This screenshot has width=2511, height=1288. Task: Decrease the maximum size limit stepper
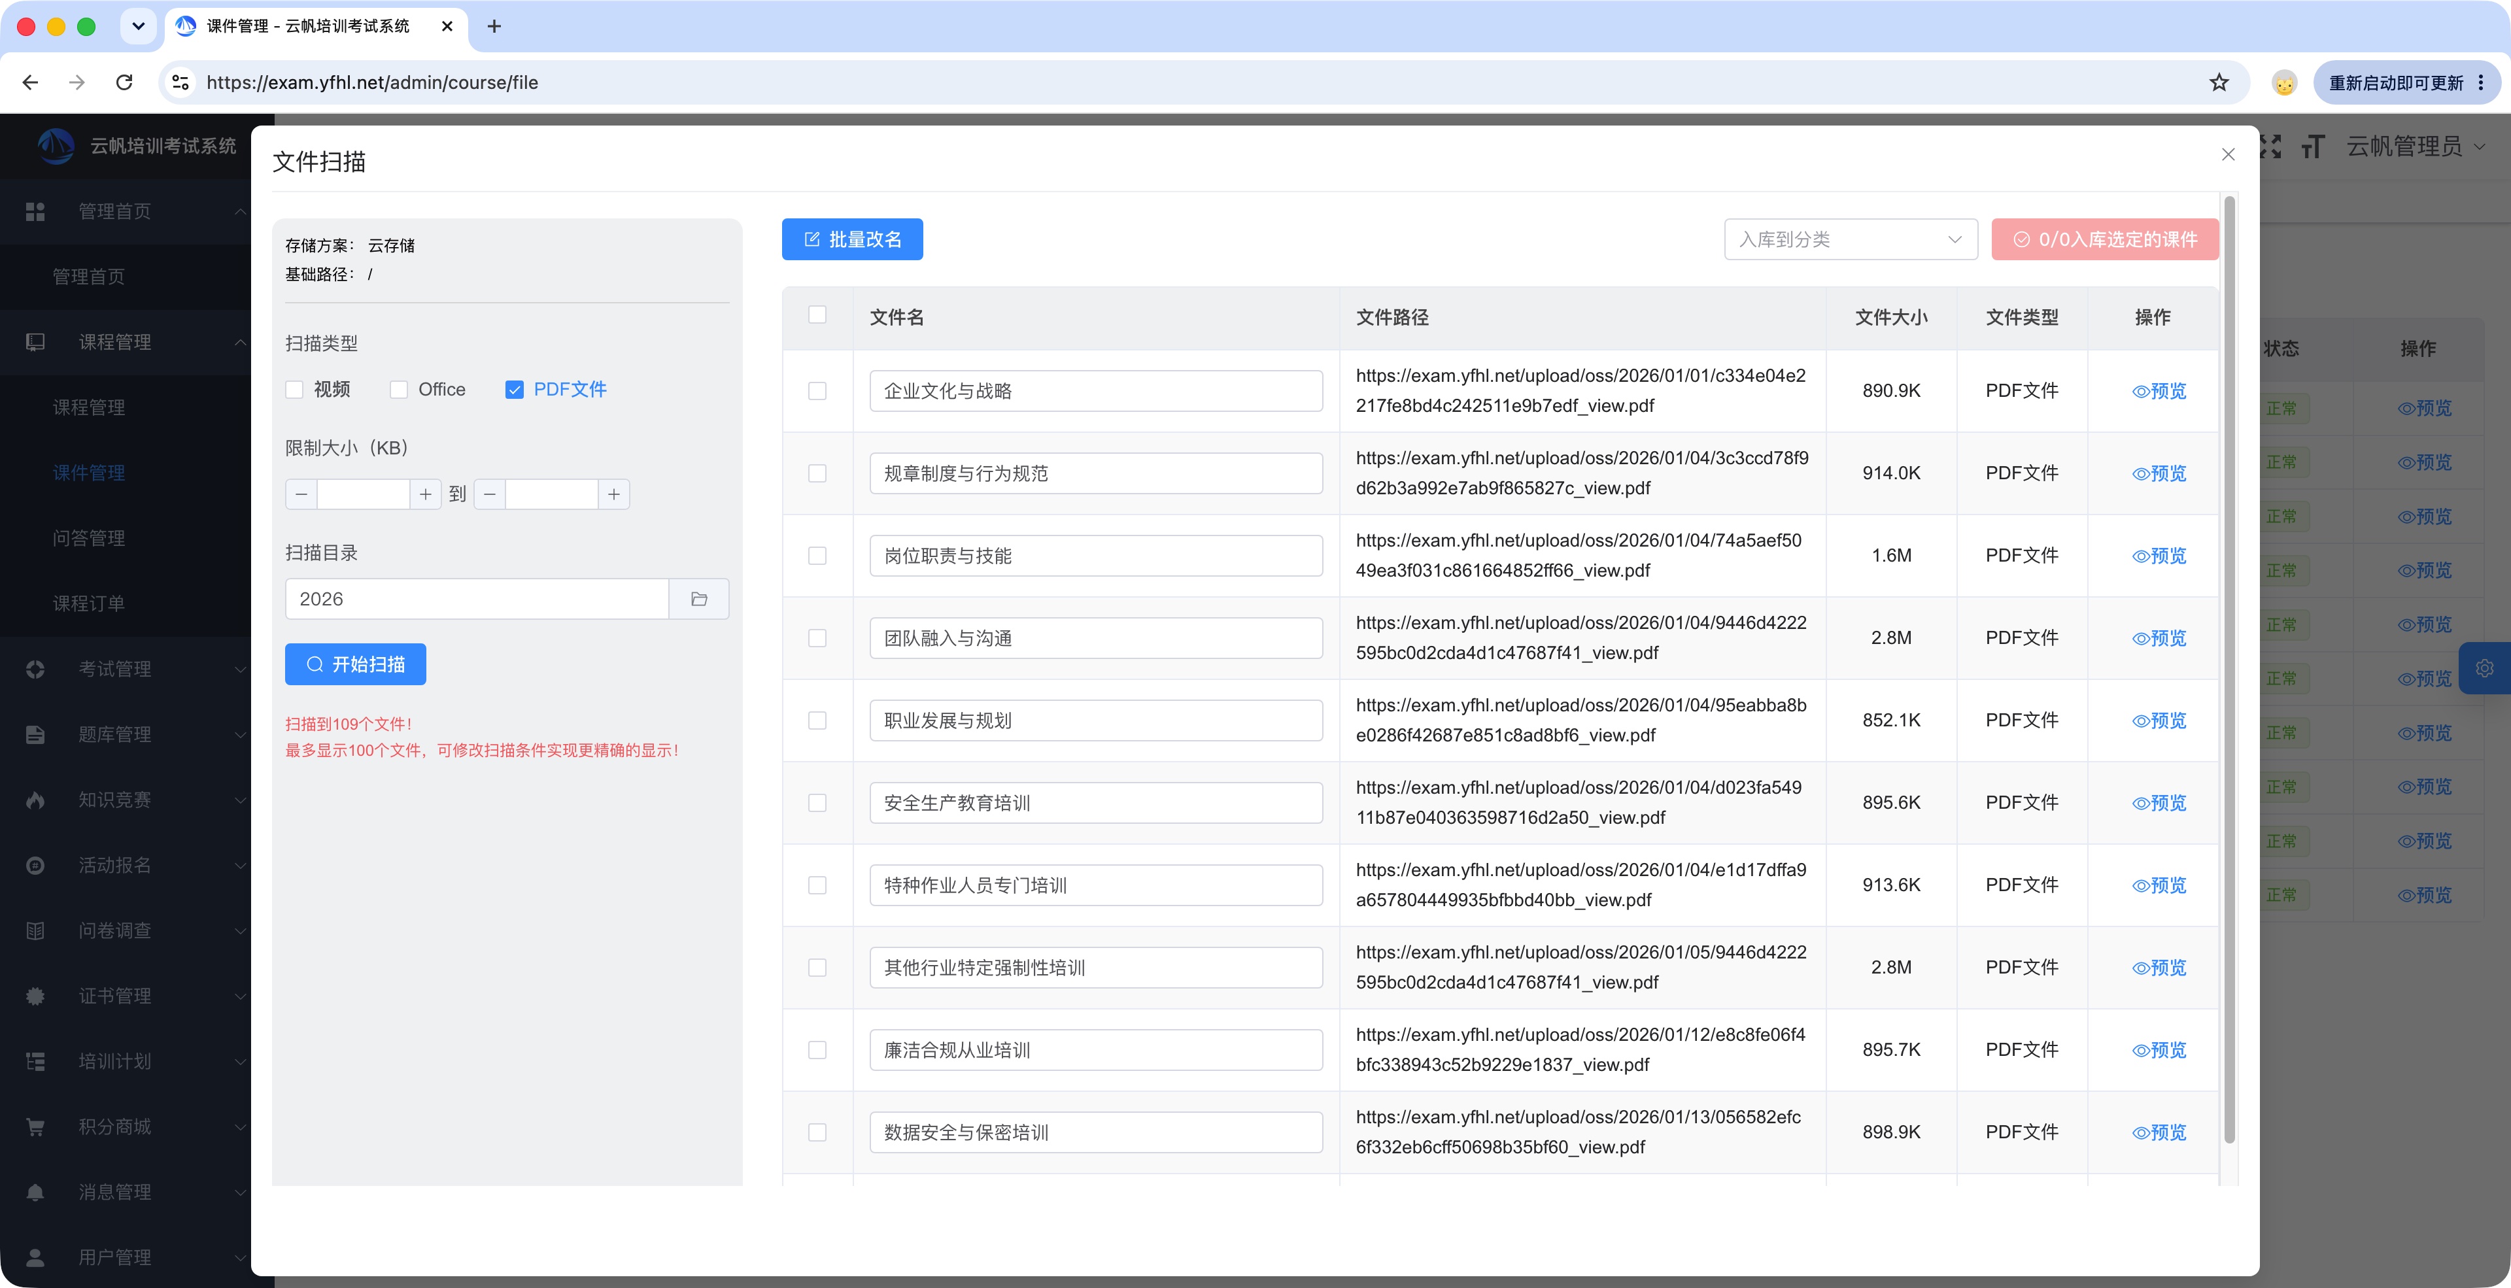click(x=489, y=494)
